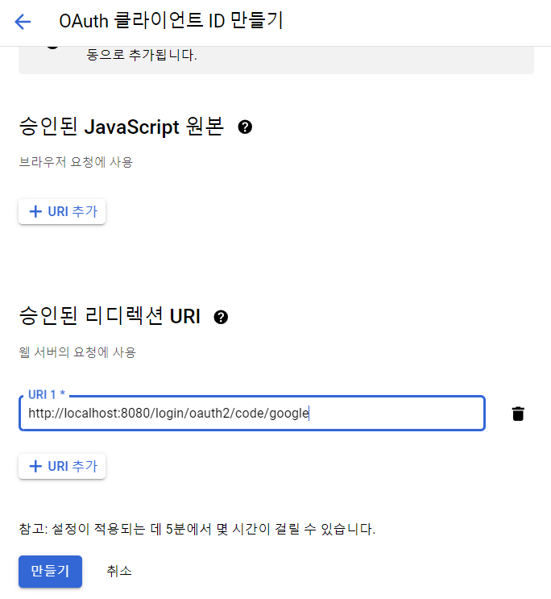The image size is (551, 599).
Task: Click plus icon in JavaScript 원본 URI 추가
Action: 35,211
